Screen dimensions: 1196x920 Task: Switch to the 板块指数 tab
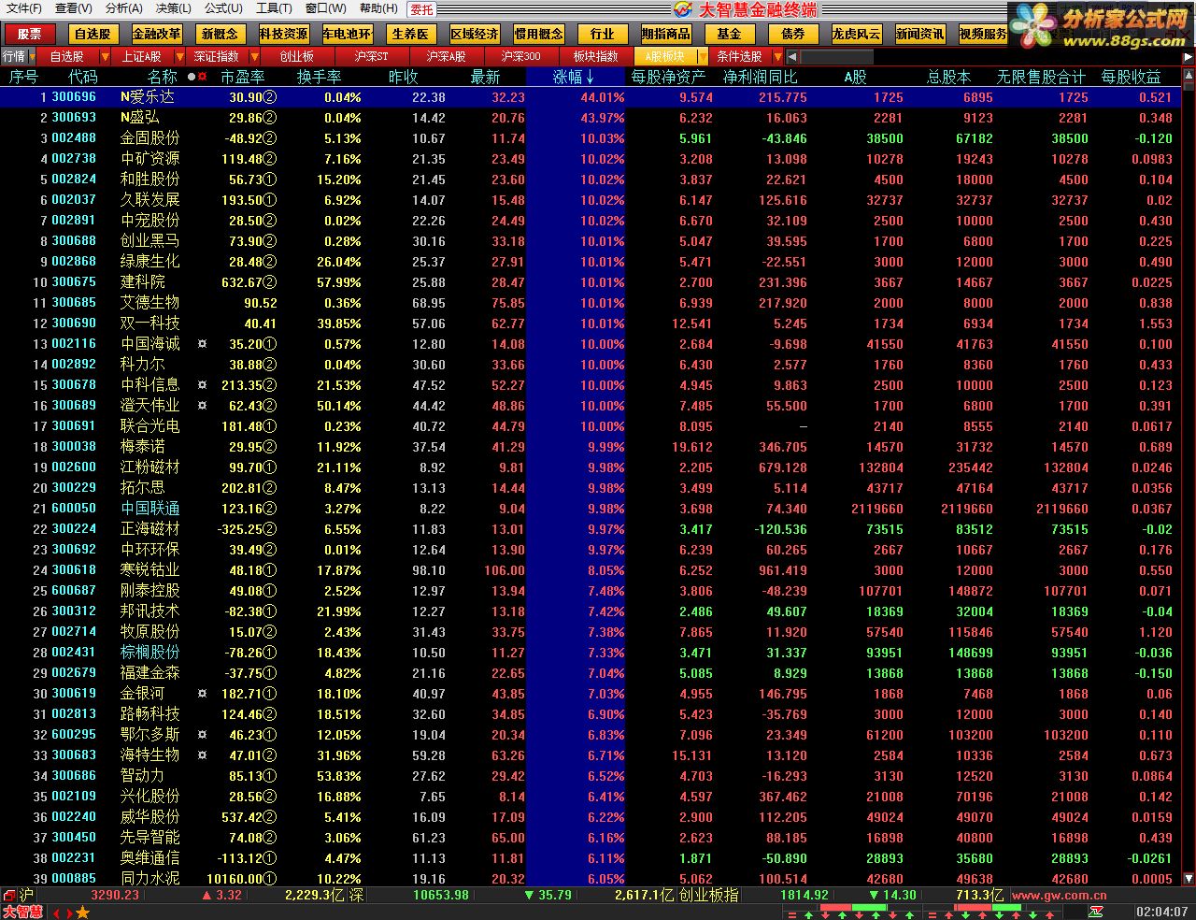(595, 57)
